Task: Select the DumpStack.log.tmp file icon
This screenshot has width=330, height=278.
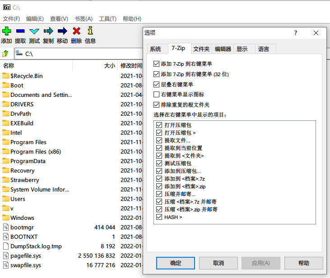Action: 6,246
